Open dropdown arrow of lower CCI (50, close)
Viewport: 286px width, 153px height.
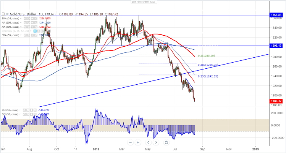click(20, 114)
